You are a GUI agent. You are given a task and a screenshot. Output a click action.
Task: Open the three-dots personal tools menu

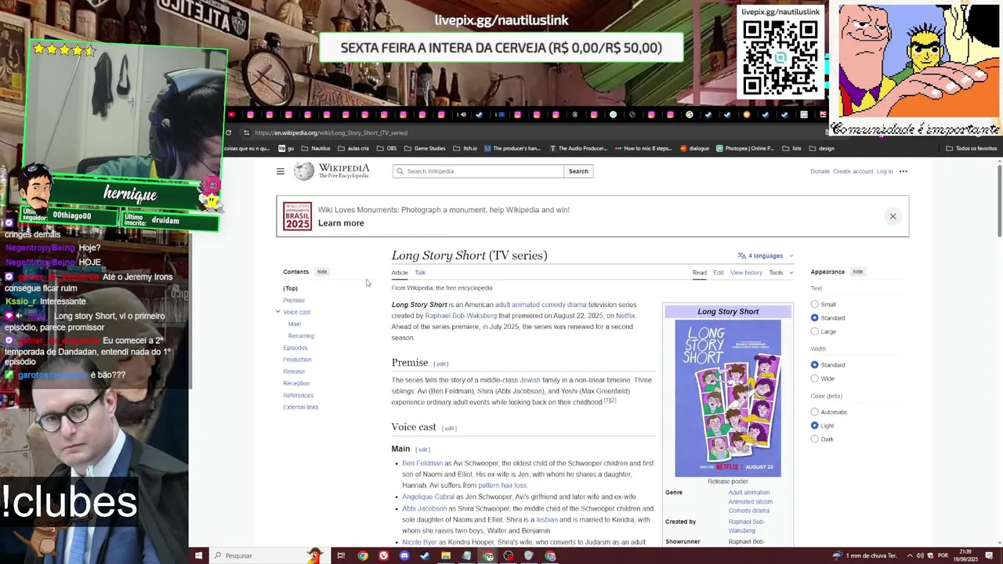tap(903, 171)
